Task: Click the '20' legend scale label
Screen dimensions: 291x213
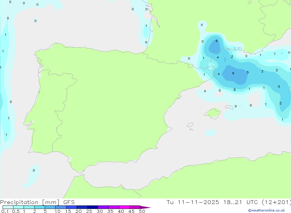Action: pyautogui.click(x=79, y=211)
